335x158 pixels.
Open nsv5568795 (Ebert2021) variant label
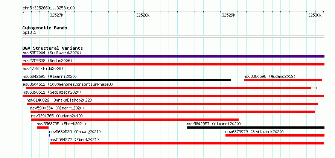pos(61,124)
